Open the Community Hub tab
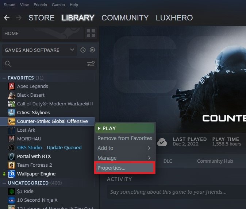This screenshot has height=209, width=246. tap(215, 161)
